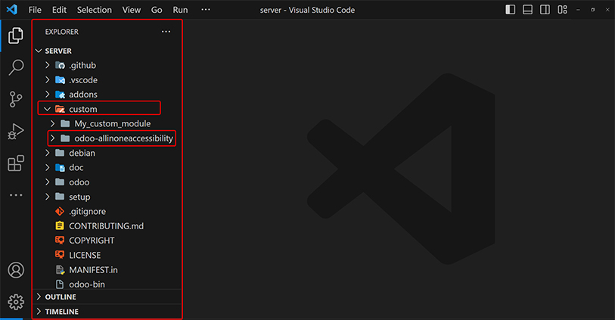Collapse the custom folder chevron

(x=47, y=109)
